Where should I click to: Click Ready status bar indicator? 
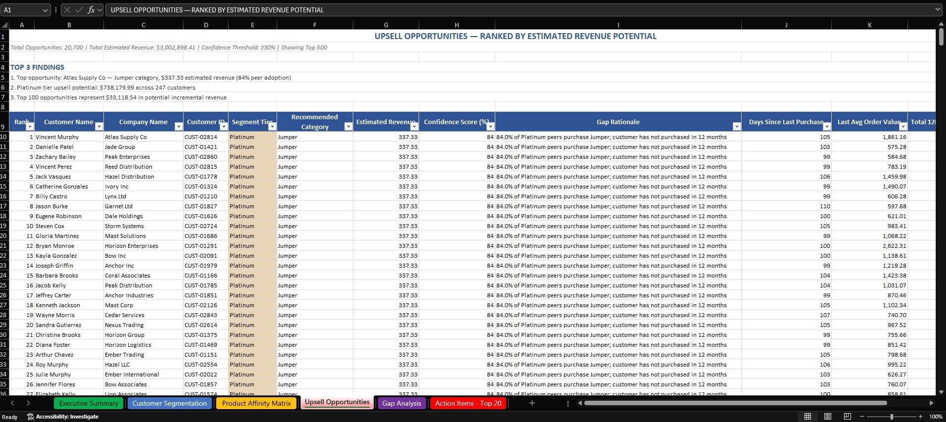point(10,417)
